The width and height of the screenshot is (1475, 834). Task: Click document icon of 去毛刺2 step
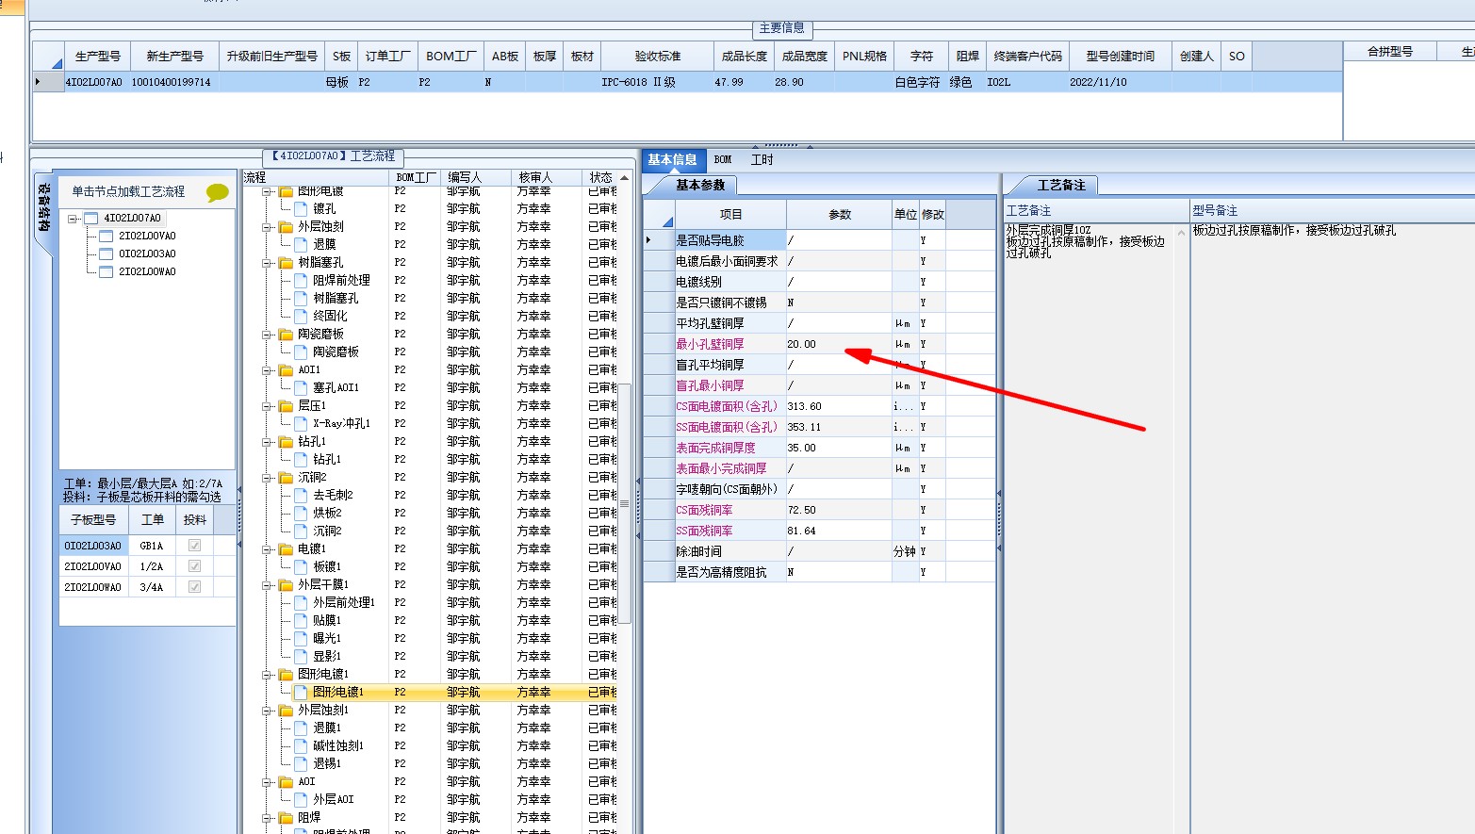[x=302, y=496]
